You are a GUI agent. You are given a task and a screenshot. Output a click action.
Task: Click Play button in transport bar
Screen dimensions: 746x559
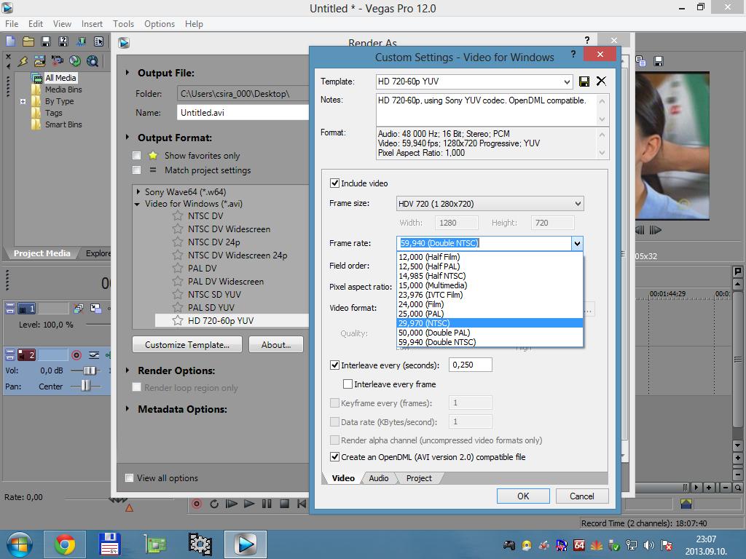coord(249,504)
